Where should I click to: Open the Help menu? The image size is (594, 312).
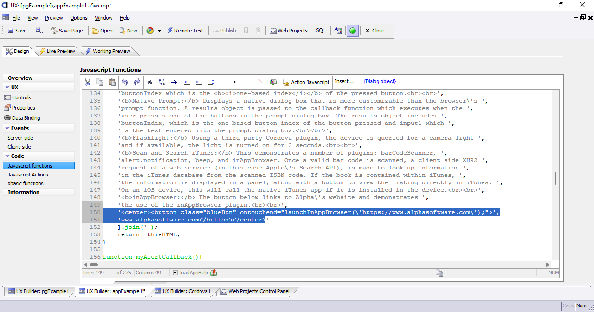point(125,18)
